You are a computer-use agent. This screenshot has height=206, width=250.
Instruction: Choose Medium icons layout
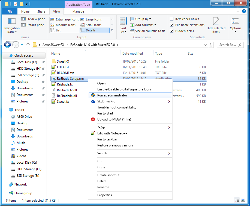tap(63, 25)
